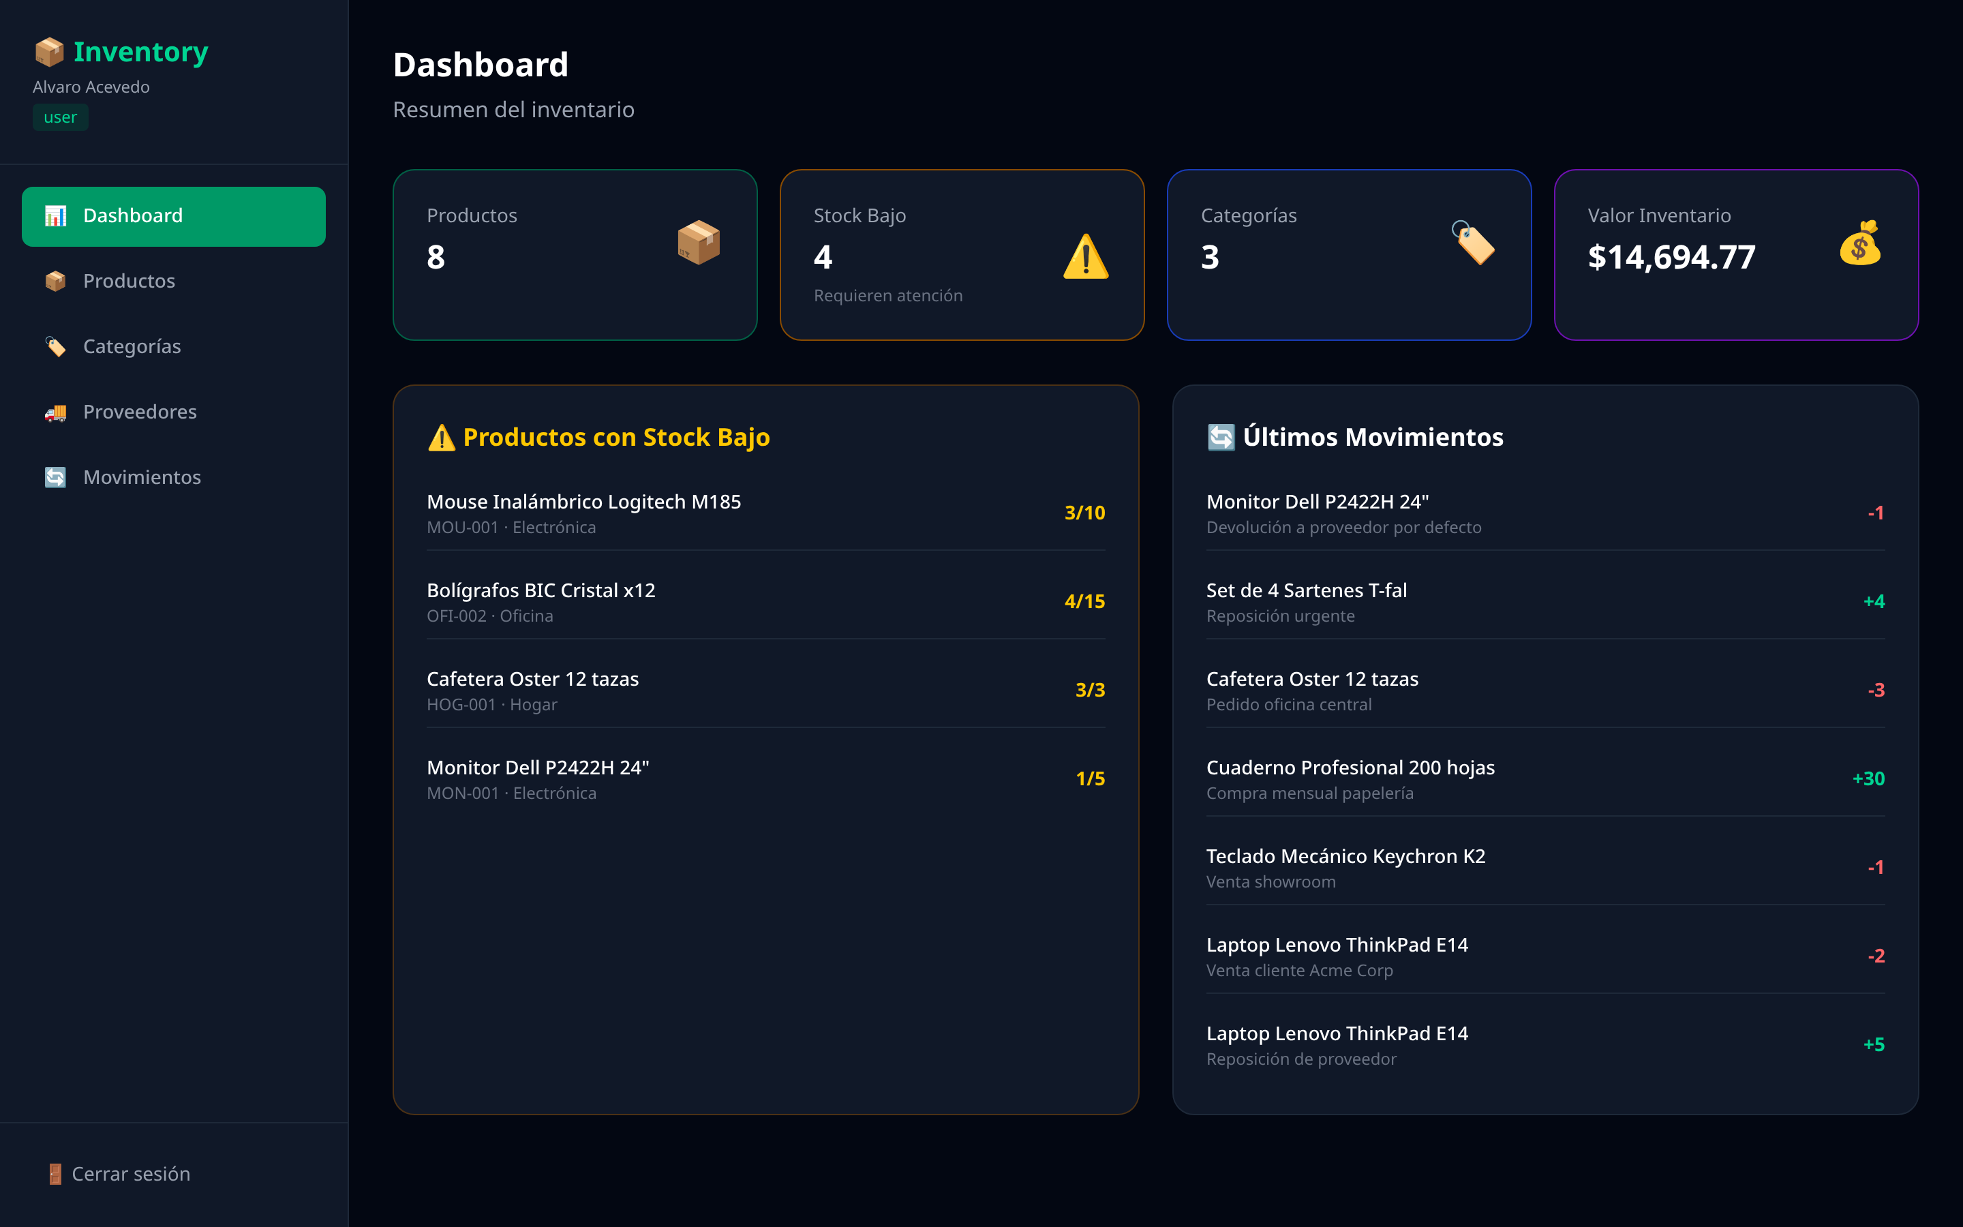Image resolution: width=1963 pixels, height=1227 pixels.
Task: Open the Movimientos section
Action: [x=174, y=478]
